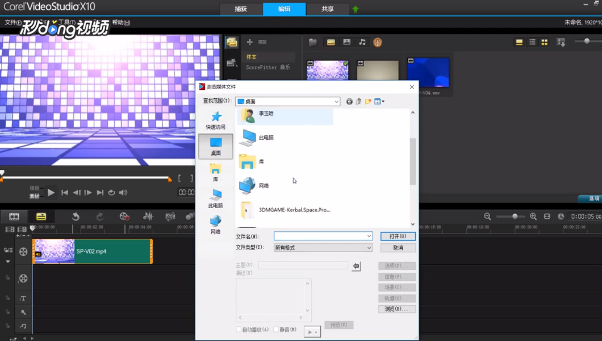Viewport: 602px width, 341px height.
Task: Enable the 静音(M) checkbox
Action: (276, 330)
